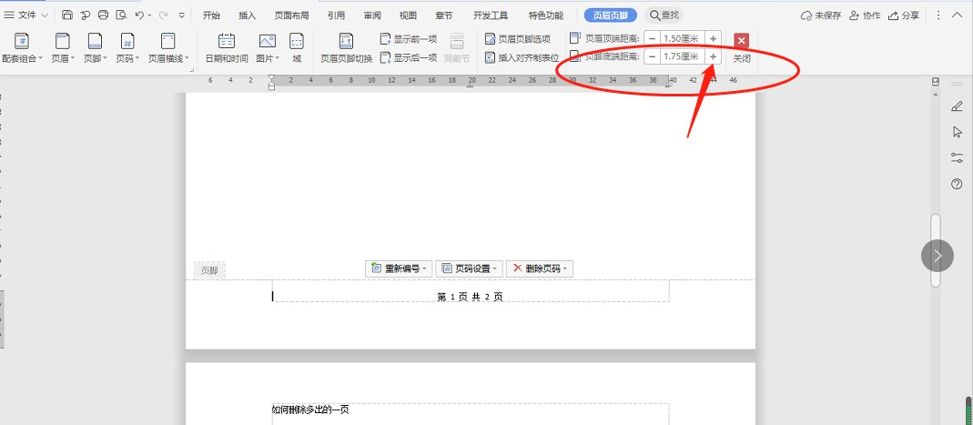The height and width of the screenshot is (425, 973).
Task: Switch to the 特色功能 tab
Action: (546, 15)
